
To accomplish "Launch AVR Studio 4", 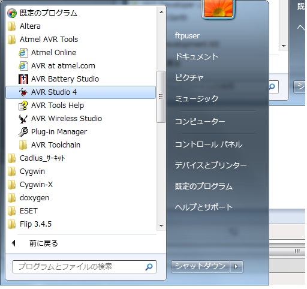I will pos(81,92).
